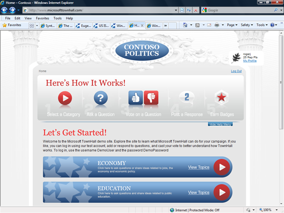Image resolution: width=284 pixels, height=213 pixels.
Task: Open the search provider dropdown arrow
Action: point(281,10)
